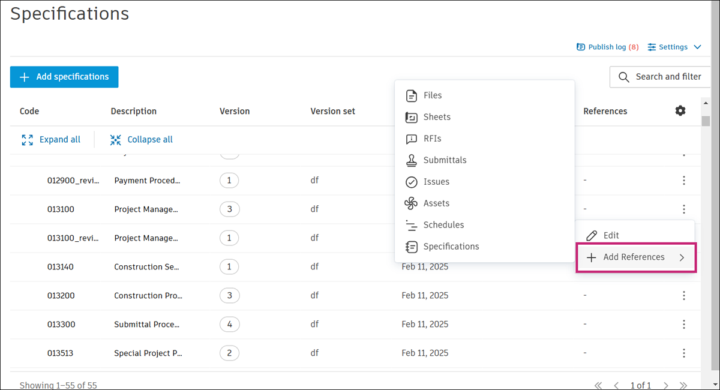Open the more options menu for row 013300
720x390 pixels.
coord(683,324)
